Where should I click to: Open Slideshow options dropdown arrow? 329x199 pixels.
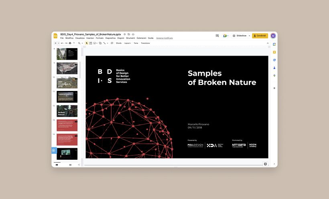[250, 36]
